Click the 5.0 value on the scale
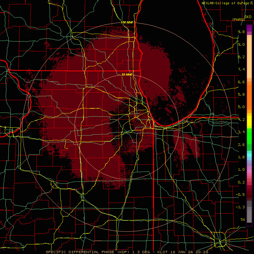The image size is (254, 254). 241,107
